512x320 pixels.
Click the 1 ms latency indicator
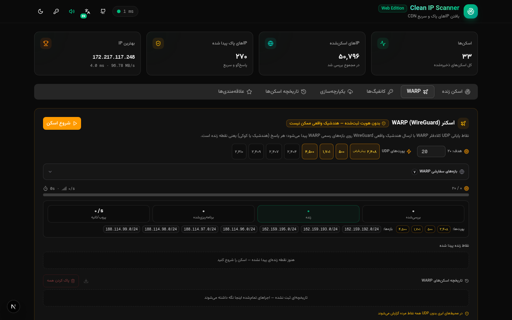coord(125,11)
